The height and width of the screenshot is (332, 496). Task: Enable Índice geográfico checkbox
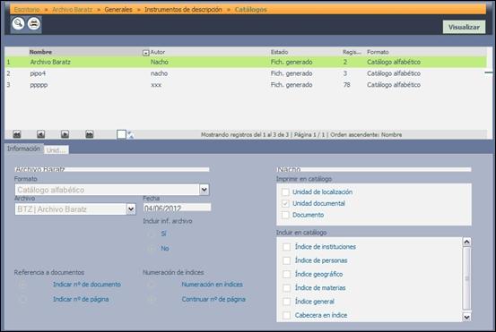point(287,274)
